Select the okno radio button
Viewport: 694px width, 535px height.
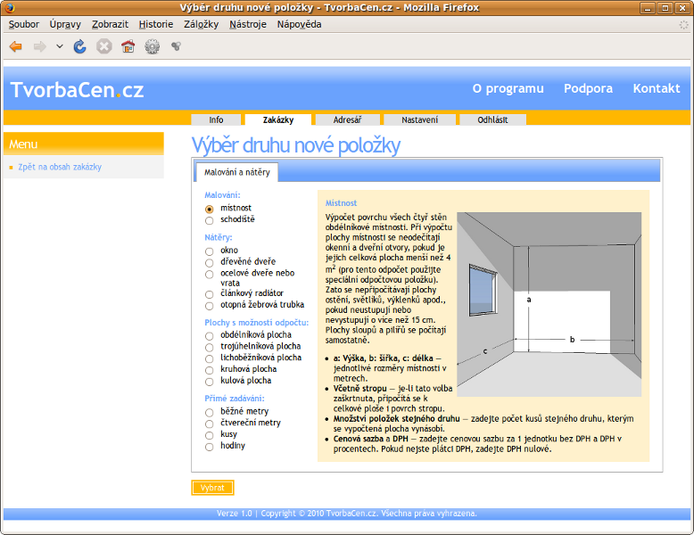[210, 251]
